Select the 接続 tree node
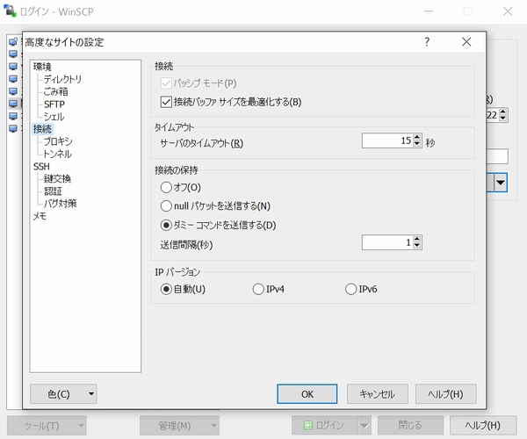527x439 pixels. point(42,129)
